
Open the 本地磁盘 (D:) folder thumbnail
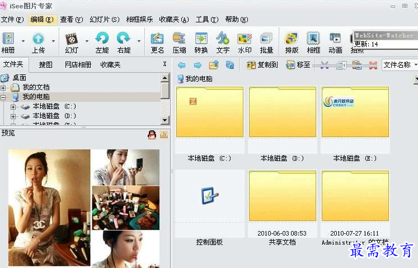[x=283, y=112]
